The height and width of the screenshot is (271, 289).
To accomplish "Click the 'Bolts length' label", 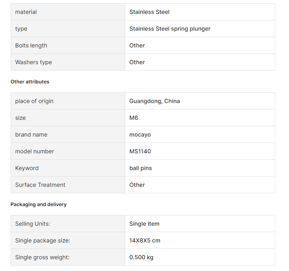I will pyautogui.click(x=31, y=46).
